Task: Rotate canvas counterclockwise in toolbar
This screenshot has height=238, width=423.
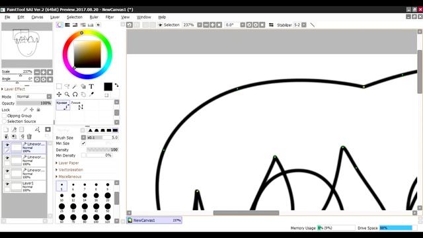Action: pos(249,25)
